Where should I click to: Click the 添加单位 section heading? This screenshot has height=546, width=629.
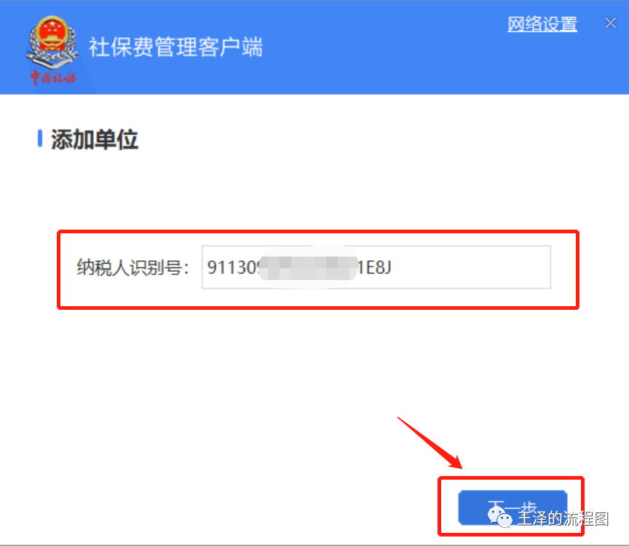[x=95, y=140]
